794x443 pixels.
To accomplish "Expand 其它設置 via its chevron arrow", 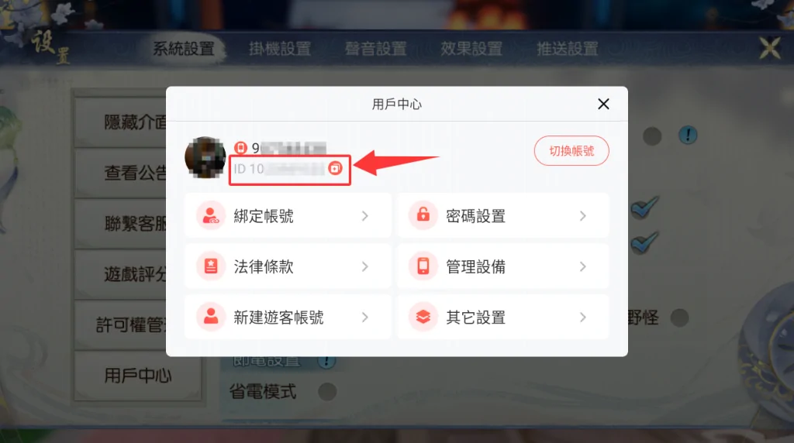I will pos(583,317).
